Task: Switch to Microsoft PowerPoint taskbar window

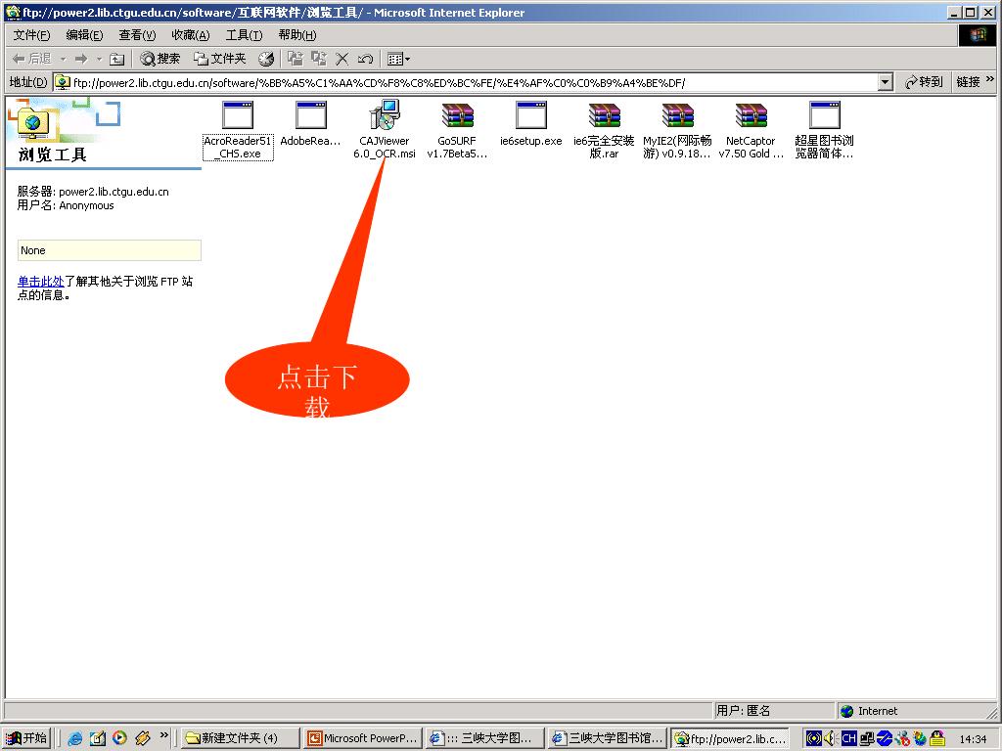Action: [x=364, y=738]
